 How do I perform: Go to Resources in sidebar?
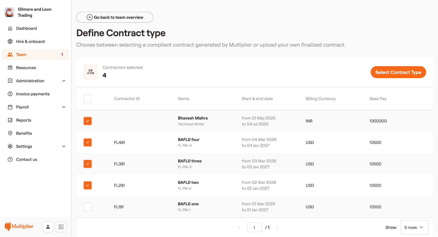click(26, 68)
